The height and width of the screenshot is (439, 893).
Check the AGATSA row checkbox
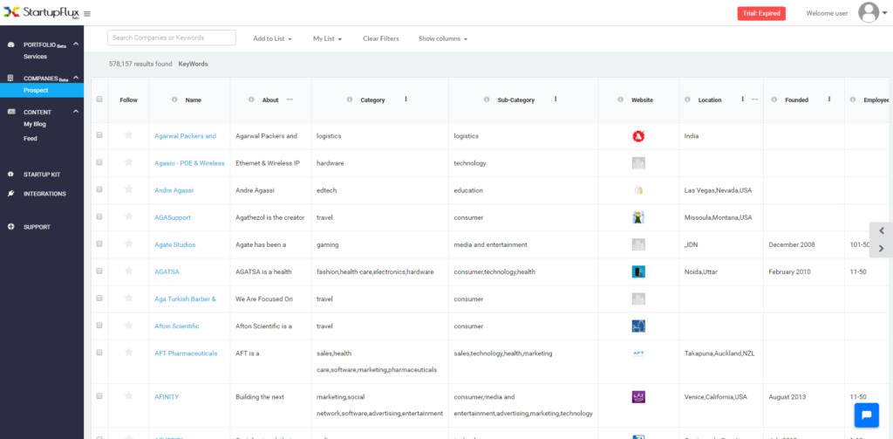(x=99, y=271)
